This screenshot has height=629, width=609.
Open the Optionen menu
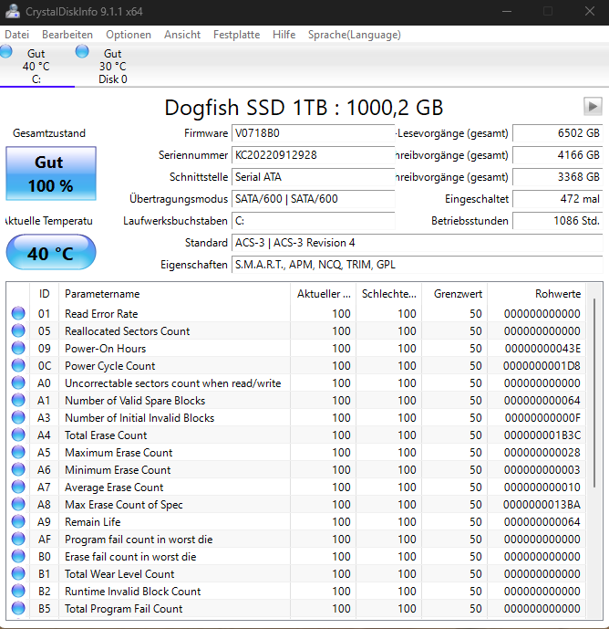point(129,35)
